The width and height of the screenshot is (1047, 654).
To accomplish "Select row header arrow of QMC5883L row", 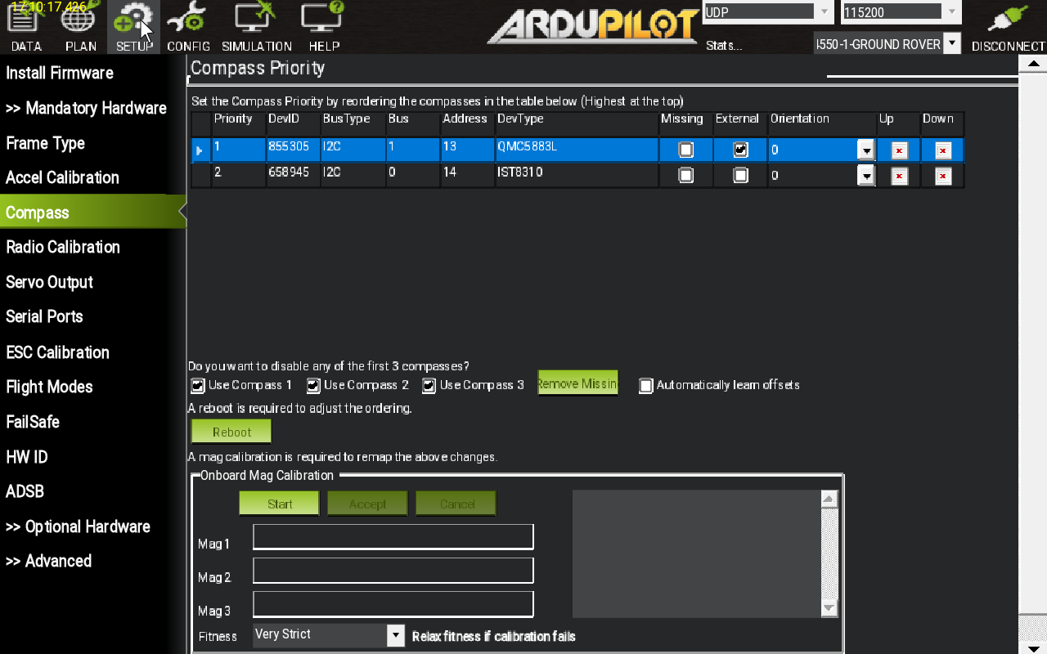I will click(x=200, y=150).
